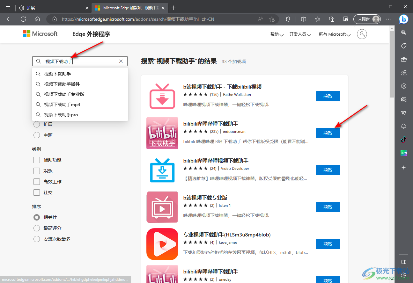413x283 pixels.
Task: Toggle Split screen toolbar icon
Action: click(304, 19)
